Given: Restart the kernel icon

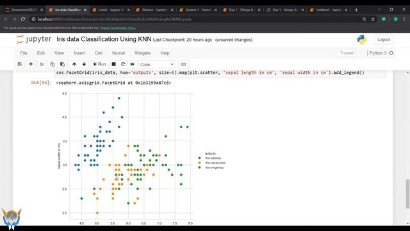Looking at the screenshot, I should click(123, 64).
